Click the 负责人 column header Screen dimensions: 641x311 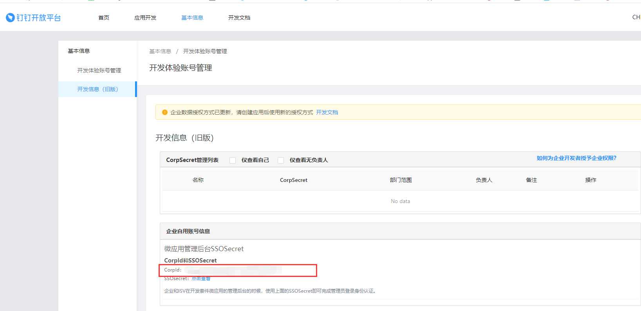[484, 180]
